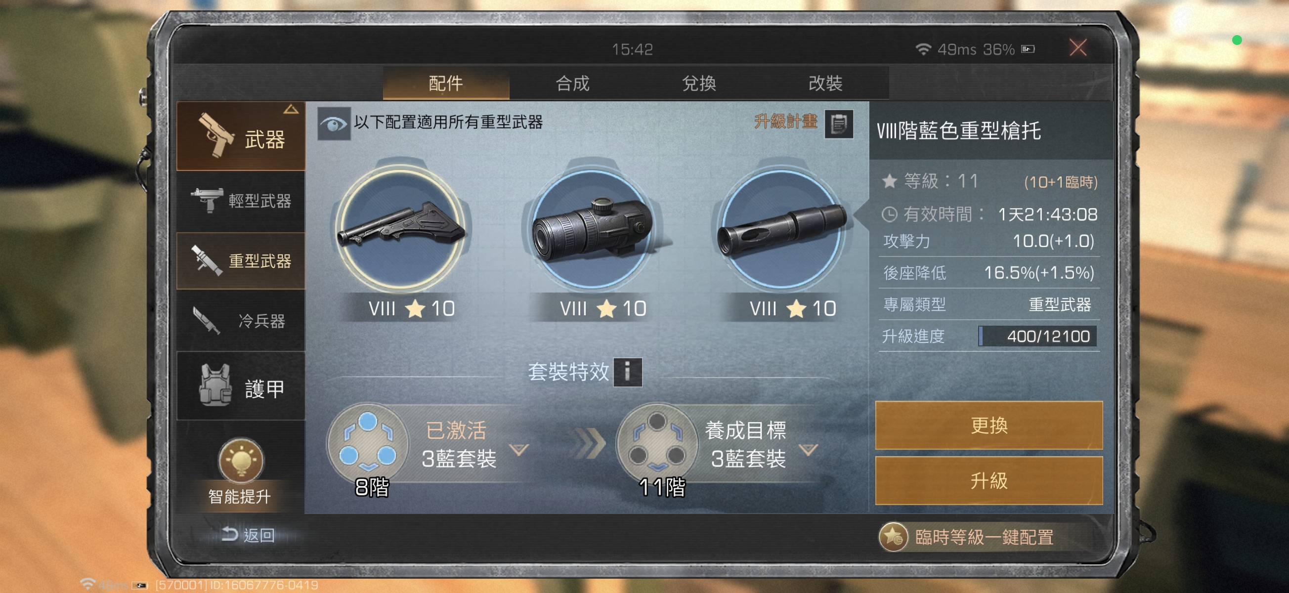Switch to the 改裝 tab

click(825, 83)
